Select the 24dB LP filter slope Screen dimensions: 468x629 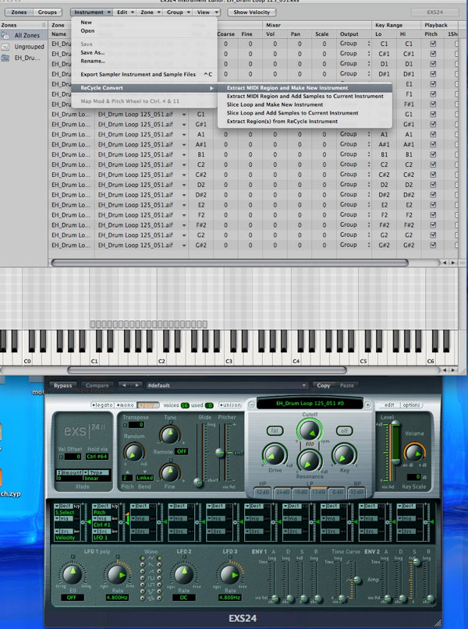coord(282,492)
